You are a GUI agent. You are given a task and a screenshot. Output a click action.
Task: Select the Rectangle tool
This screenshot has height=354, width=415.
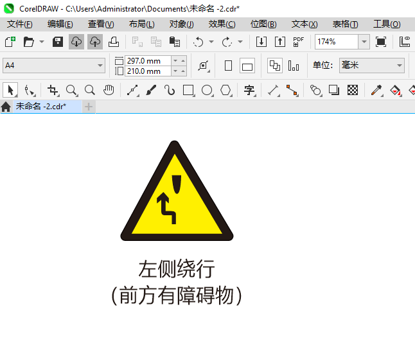pyautogui.click(x=189, y=91)
